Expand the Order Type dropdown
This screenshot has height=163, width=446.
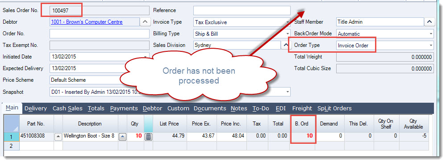tap(431, 45)
